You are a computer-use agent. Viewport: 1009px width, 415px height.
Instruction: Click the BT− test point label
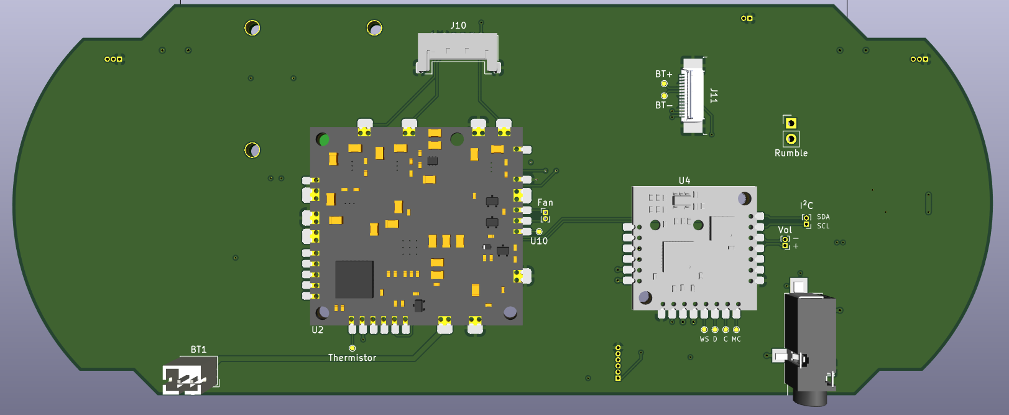click(663, 105)
